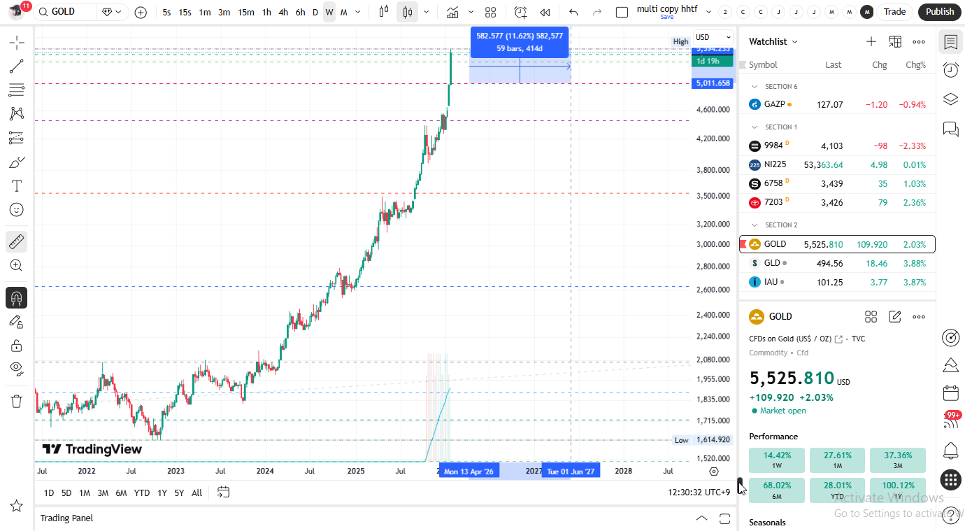965x531 pixels.
Task: Open the alerts alarm clock panel
Action: pyautogui.click(x=950, y=70)
